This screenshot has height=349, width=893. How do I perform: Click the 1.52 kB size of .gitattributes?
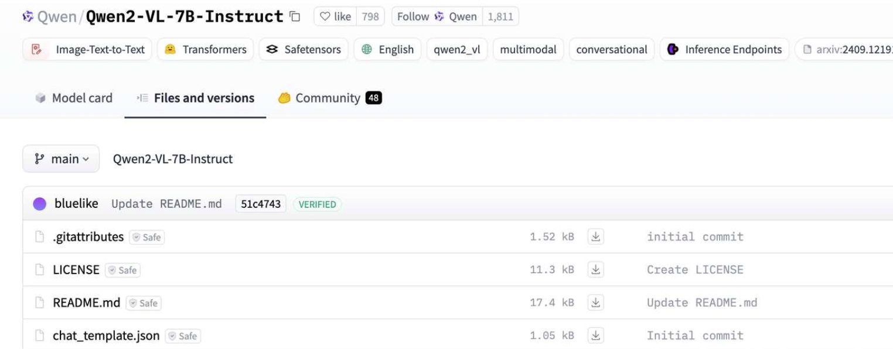552,237
